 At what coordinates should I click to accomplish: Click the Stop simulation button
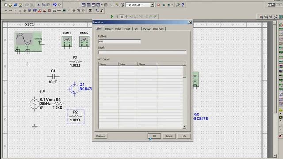point(122,17)
